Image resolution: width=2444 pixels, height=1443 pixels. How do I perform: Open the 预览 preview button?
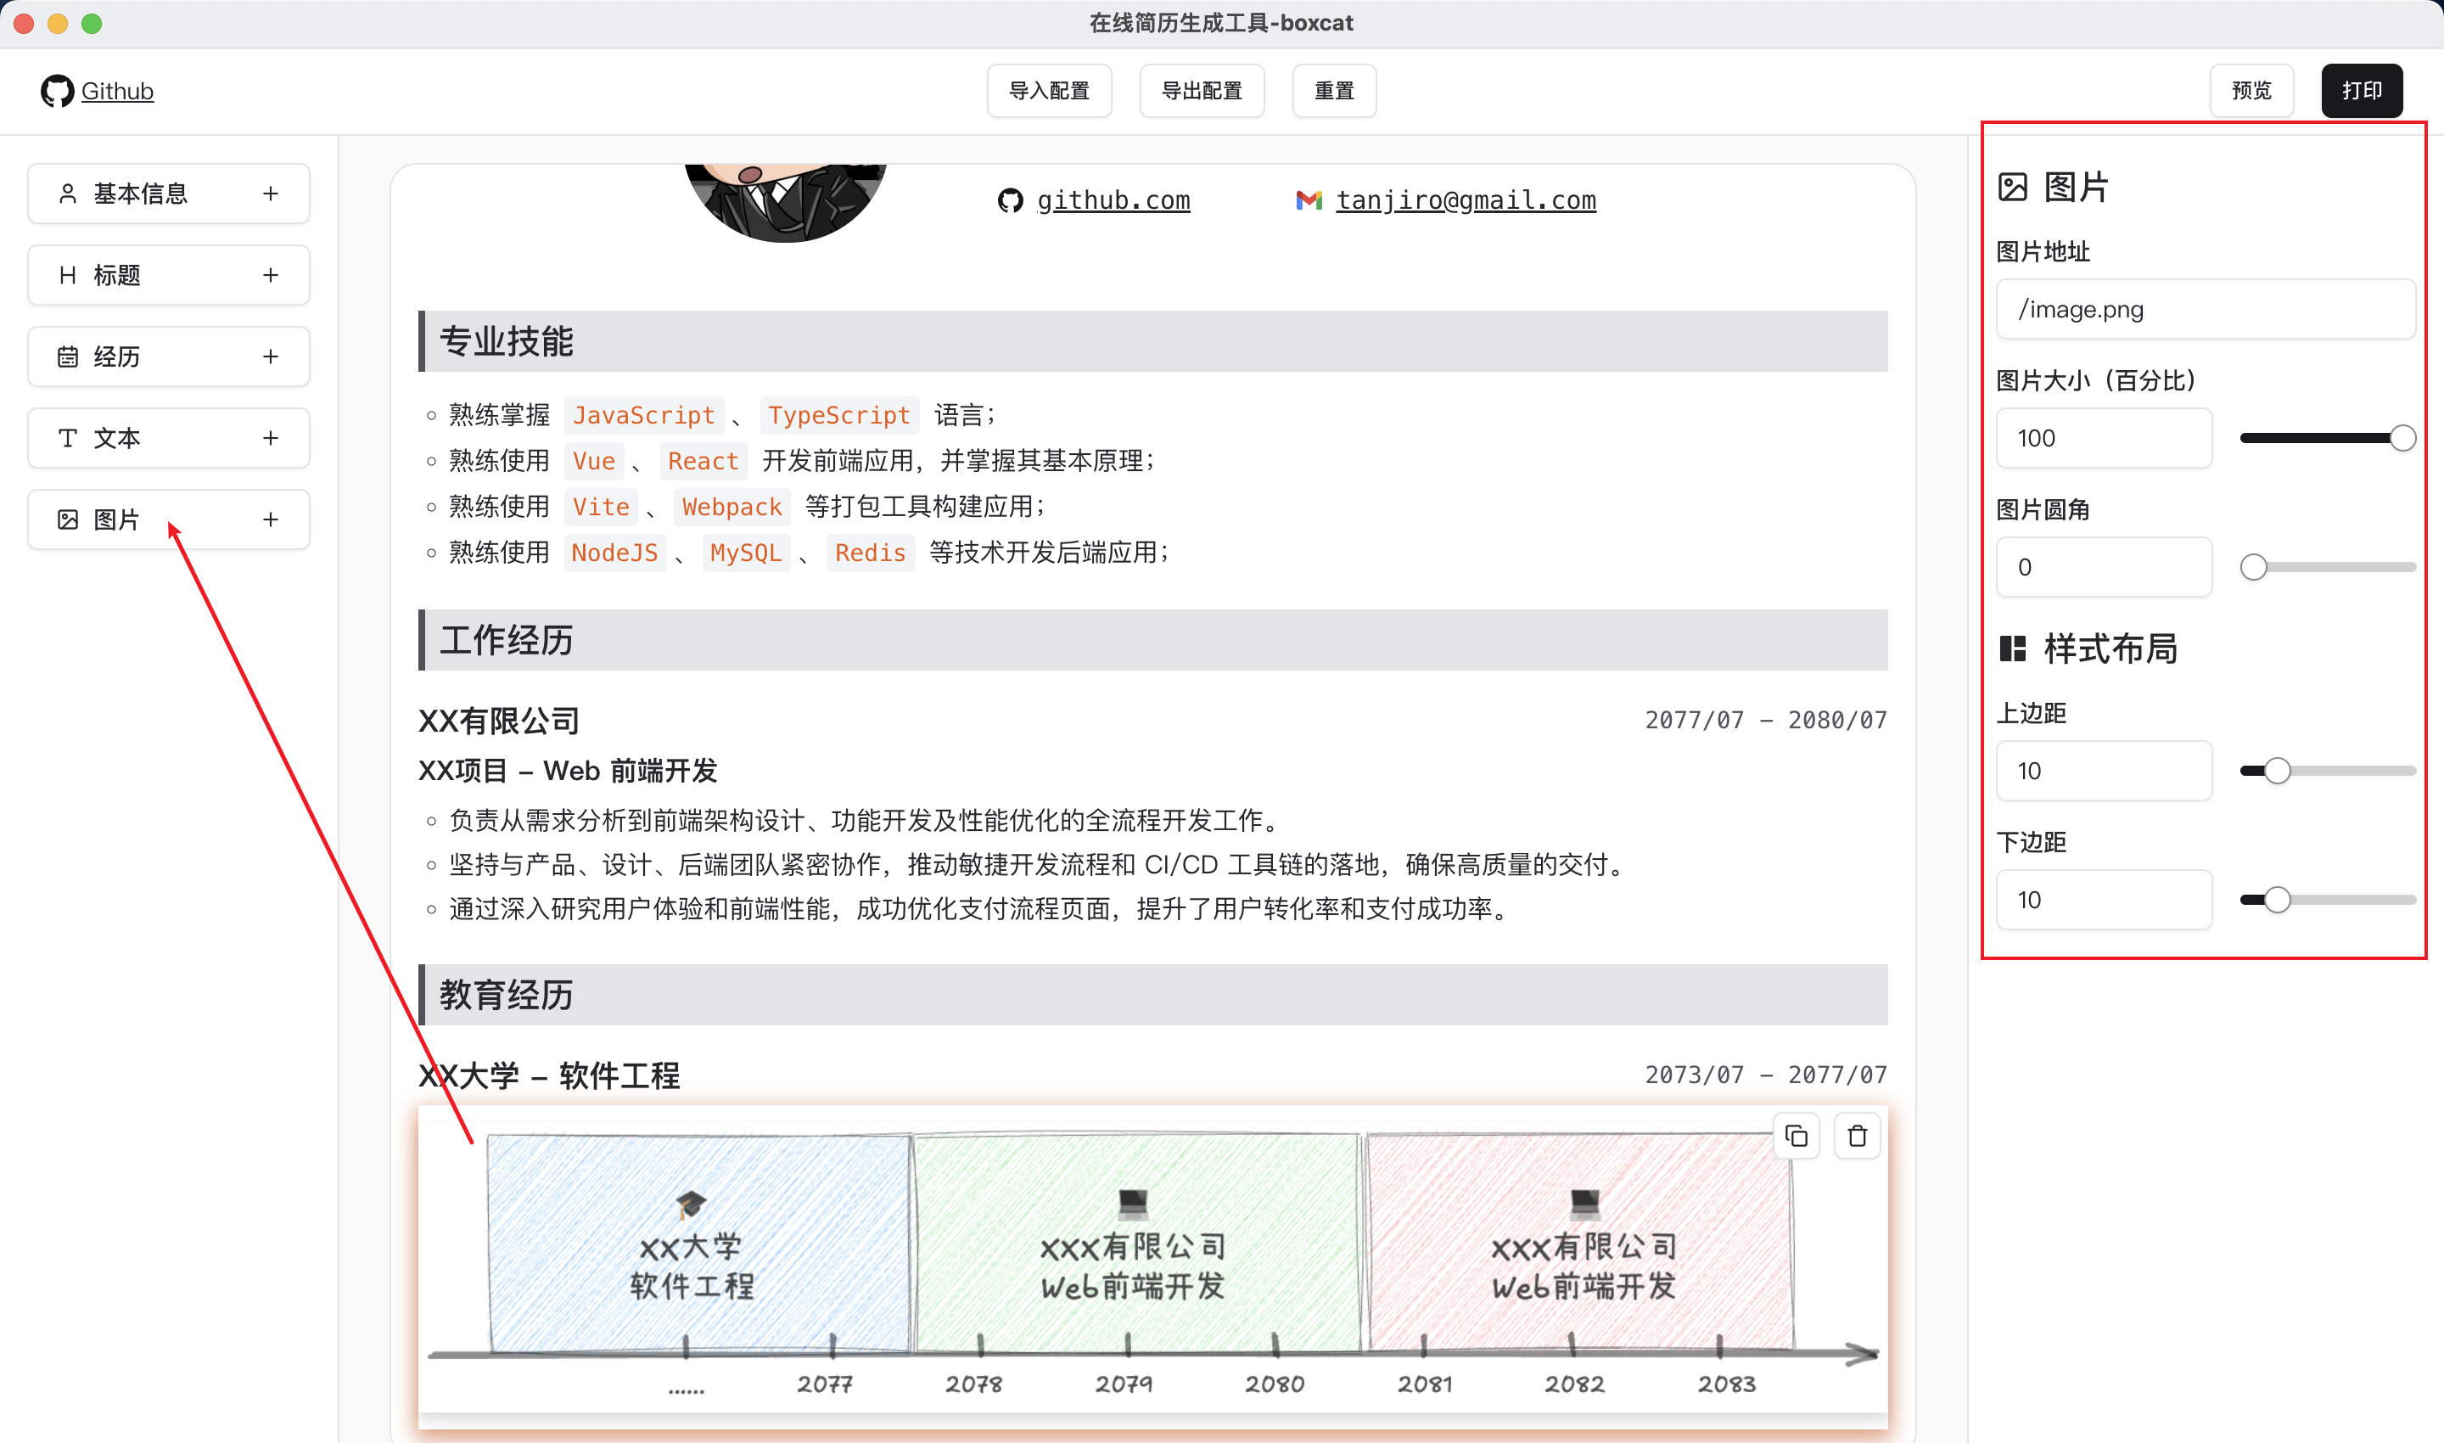click(x=2251, y=91)
